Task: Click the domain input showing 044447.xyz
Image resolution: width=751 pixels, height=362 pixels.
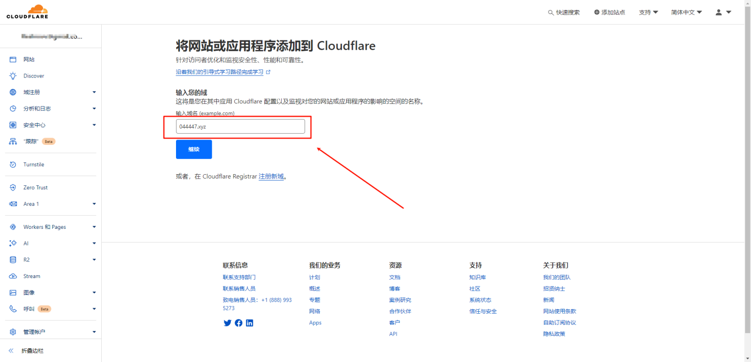Action: 240,126
